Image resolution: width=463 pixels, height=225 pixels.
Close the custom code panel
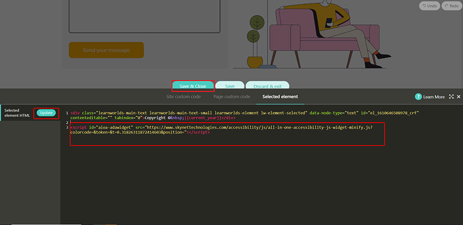[459, 97]
